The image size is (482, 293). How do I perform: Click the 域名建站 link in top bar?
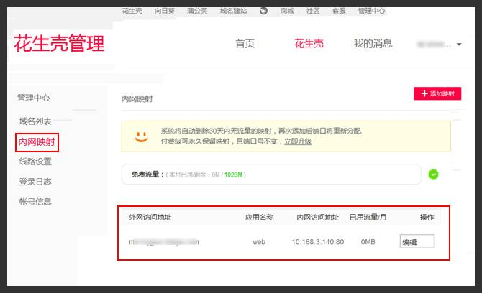tap(233, 11)
